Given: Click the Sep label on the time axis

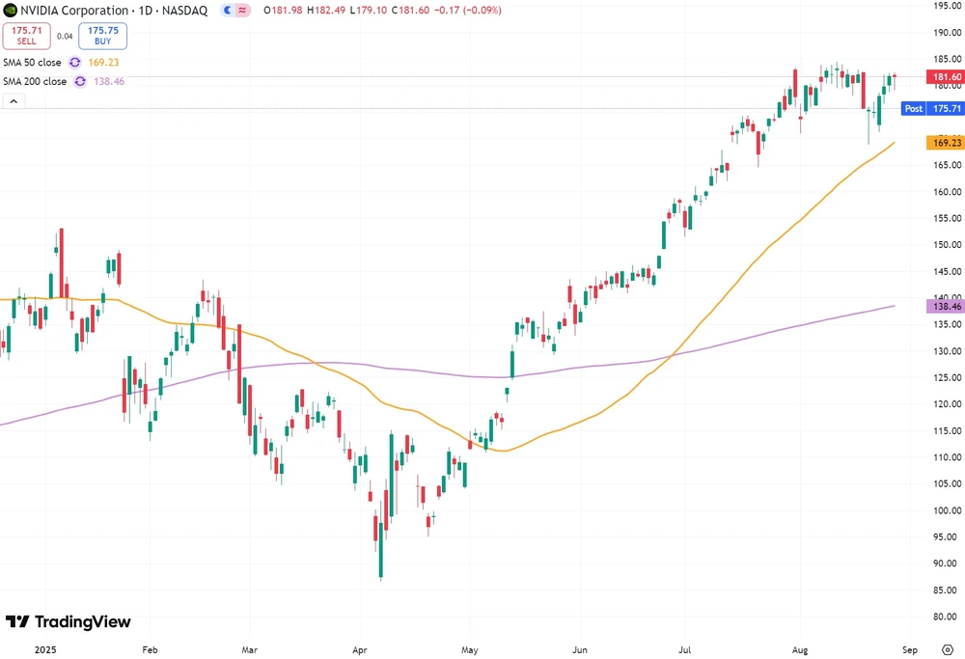Looking at the screenshot, I should point(908,650).
